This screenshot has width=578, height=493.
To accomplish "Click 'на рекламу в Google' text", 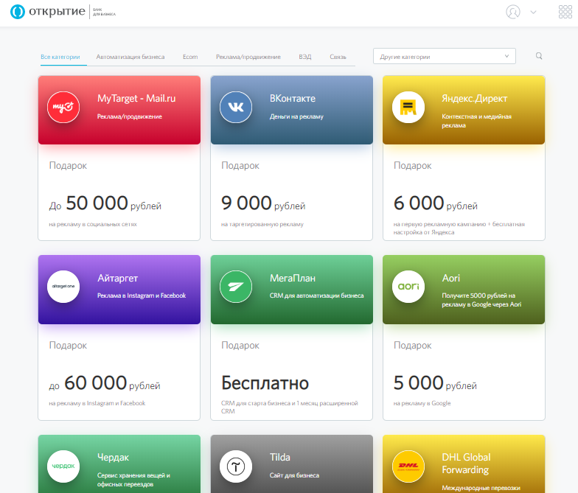I will coord(422,404).
